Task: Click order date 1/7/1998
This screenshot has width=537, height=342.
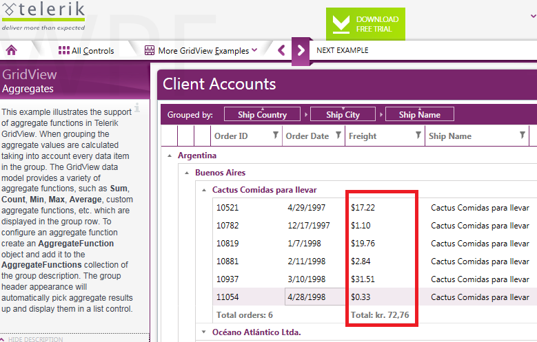Action: (x=304, y=244)
